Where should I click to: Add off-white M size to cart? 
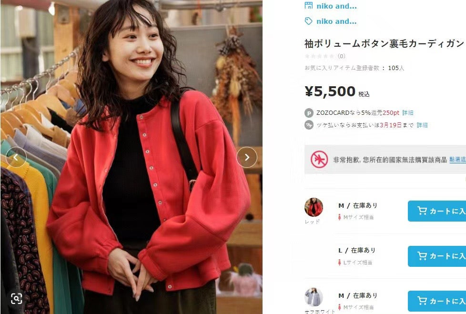436,301
